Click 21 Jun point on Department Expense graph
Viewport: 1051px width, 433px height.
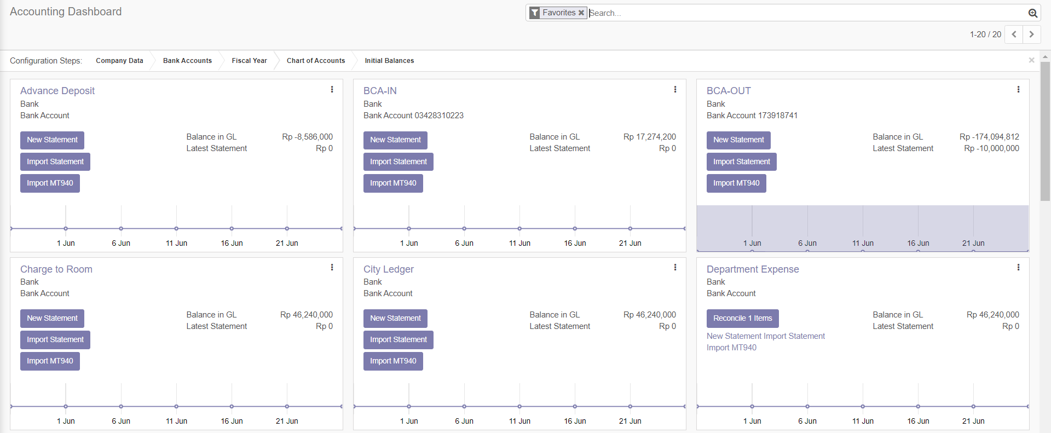pos(973,406)
